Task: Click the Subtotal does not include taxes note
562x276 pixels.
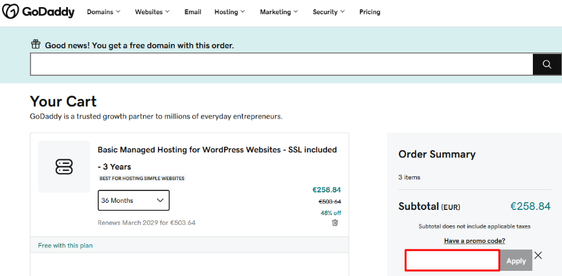Action: pyautogui.click(x=475, y=226)
